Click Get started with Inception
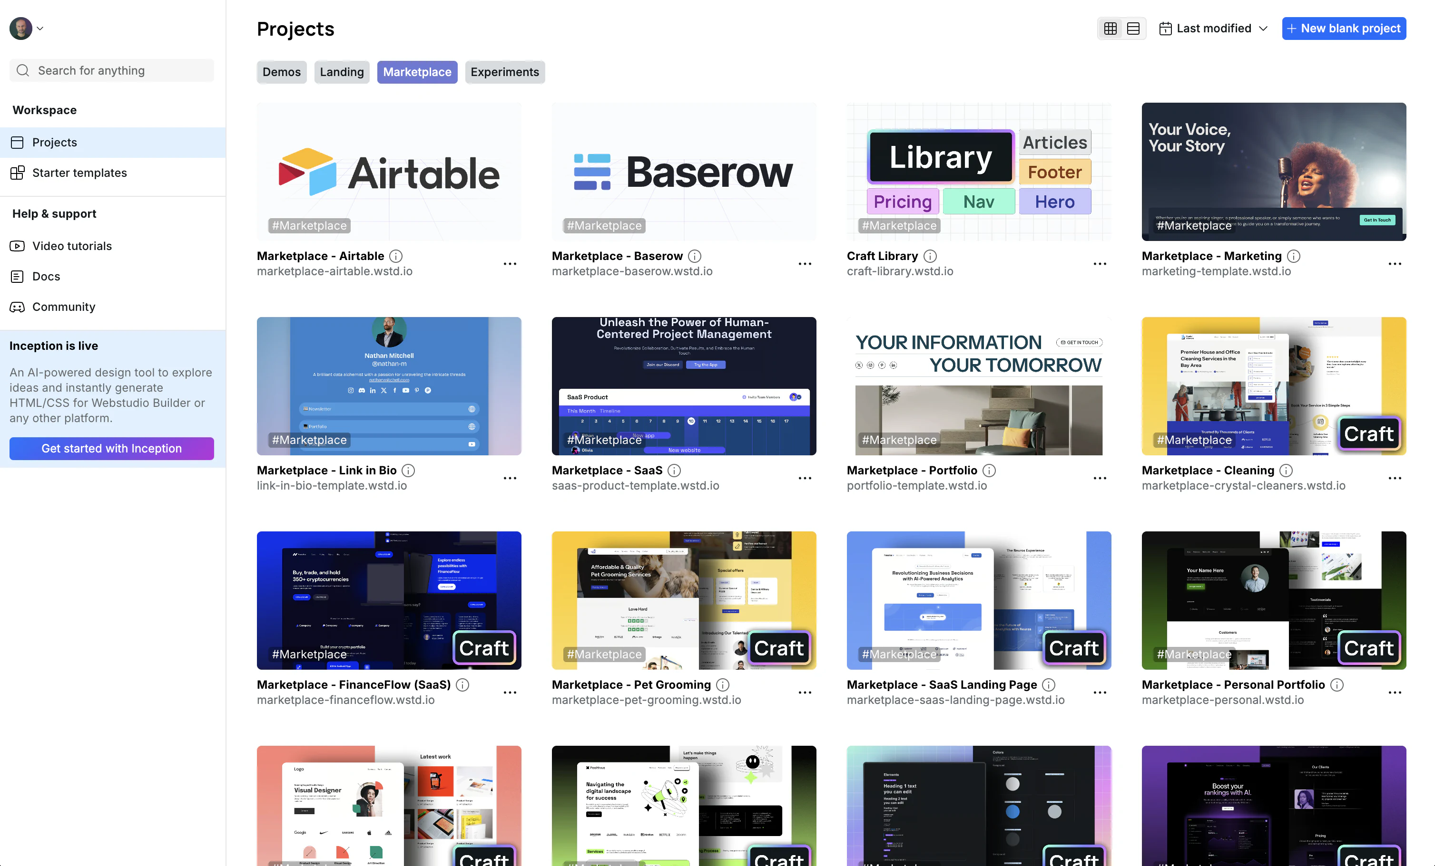Screen dimensions: 1435x866 point(112,448)
